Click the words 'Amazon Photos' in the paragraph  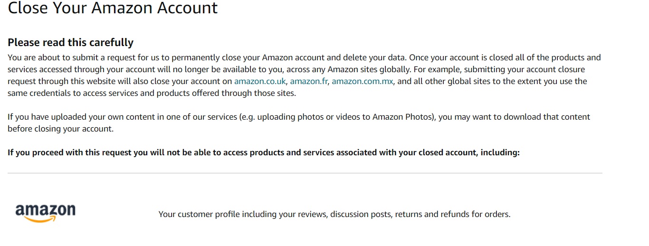403,117
